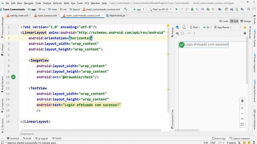
Task: Click the yellow inspection indicator square in editor
Action: 168,26
